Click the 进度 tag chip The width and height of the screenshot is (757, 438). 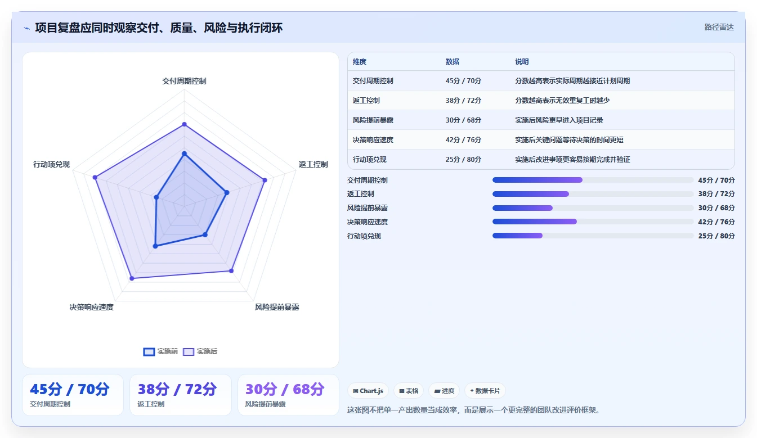(444, 391)
